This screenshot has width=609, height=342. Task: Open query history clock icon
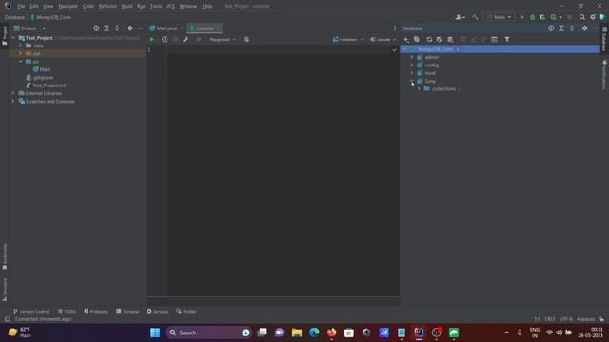click(165, 40)
